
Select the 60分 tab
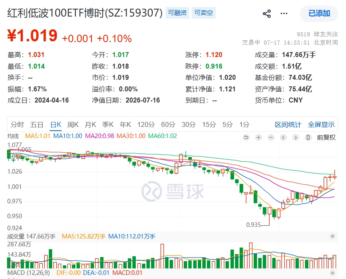pos(168,124)
